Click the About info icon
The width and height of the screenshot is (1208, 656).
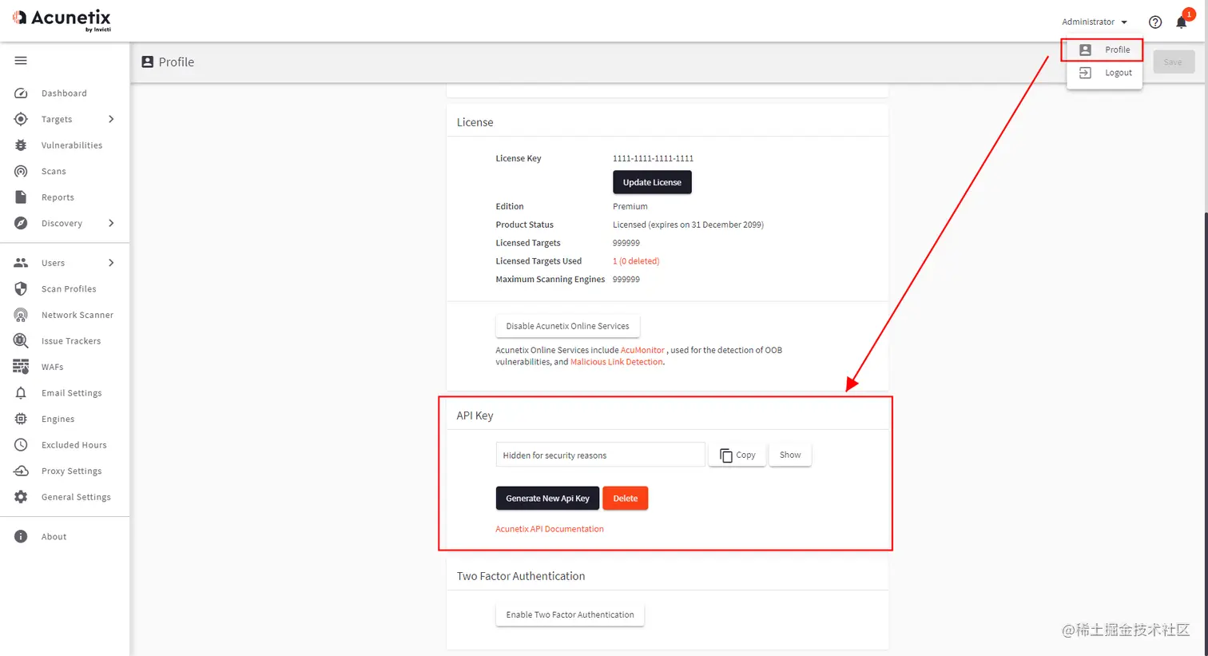tap(21, 537)
